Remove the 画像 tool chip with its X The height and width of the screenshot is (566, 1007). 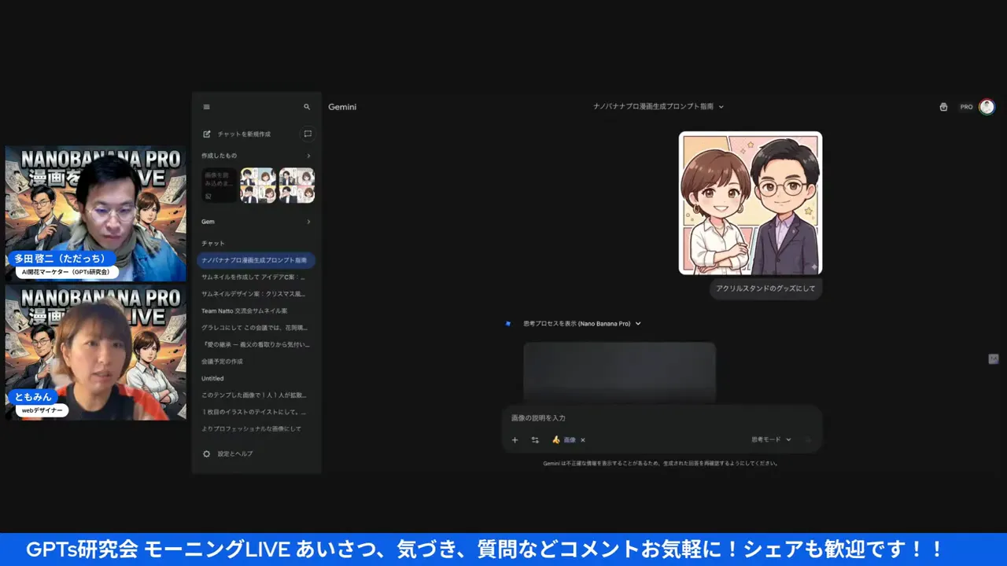(x=583, y=440)
